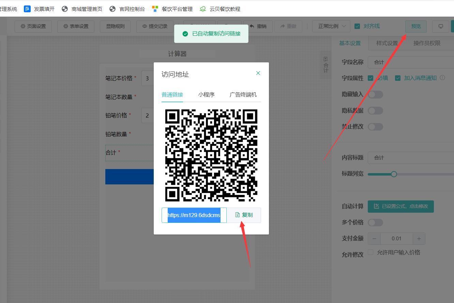
Task: Click the blue submit button in form
Action: pyautogui.click(x=130, y=177)
